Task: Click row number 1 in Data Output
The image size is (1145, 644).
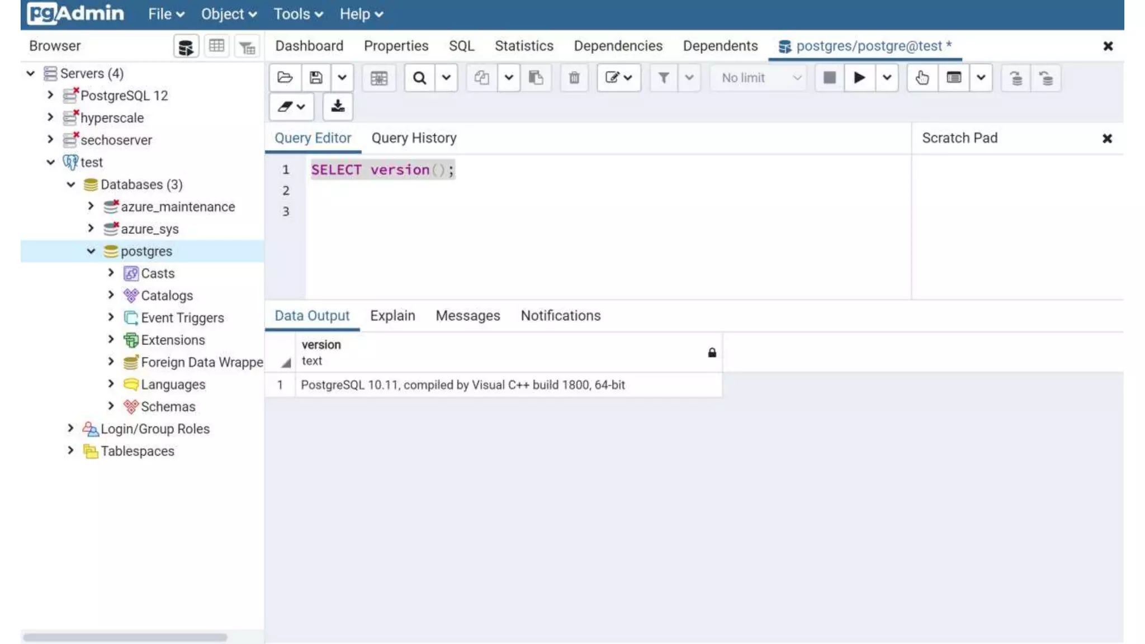Action: 280,385
